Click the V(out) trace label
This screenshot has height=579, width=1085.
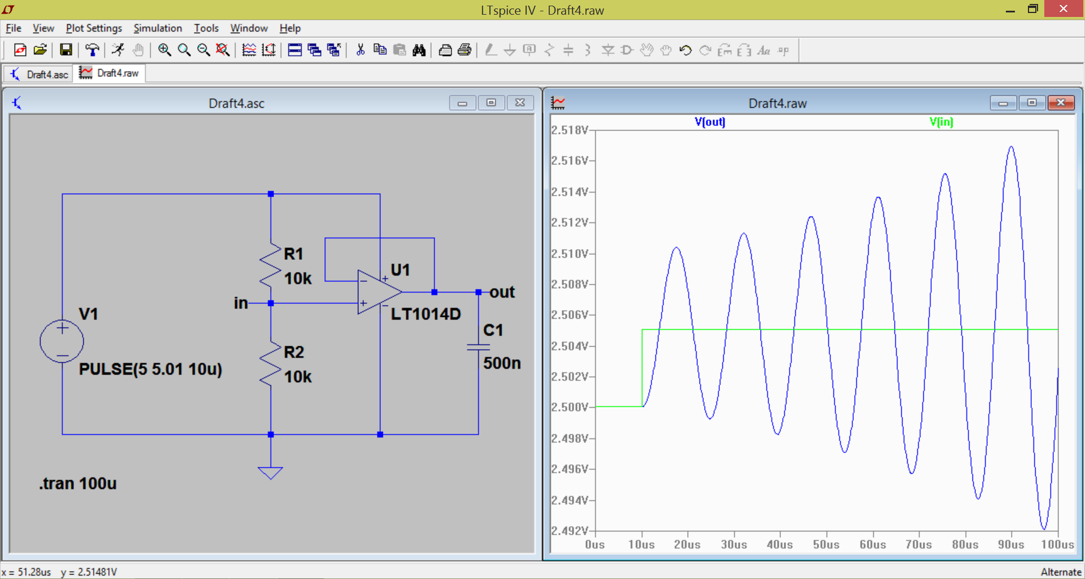click(x=710, y=121)
